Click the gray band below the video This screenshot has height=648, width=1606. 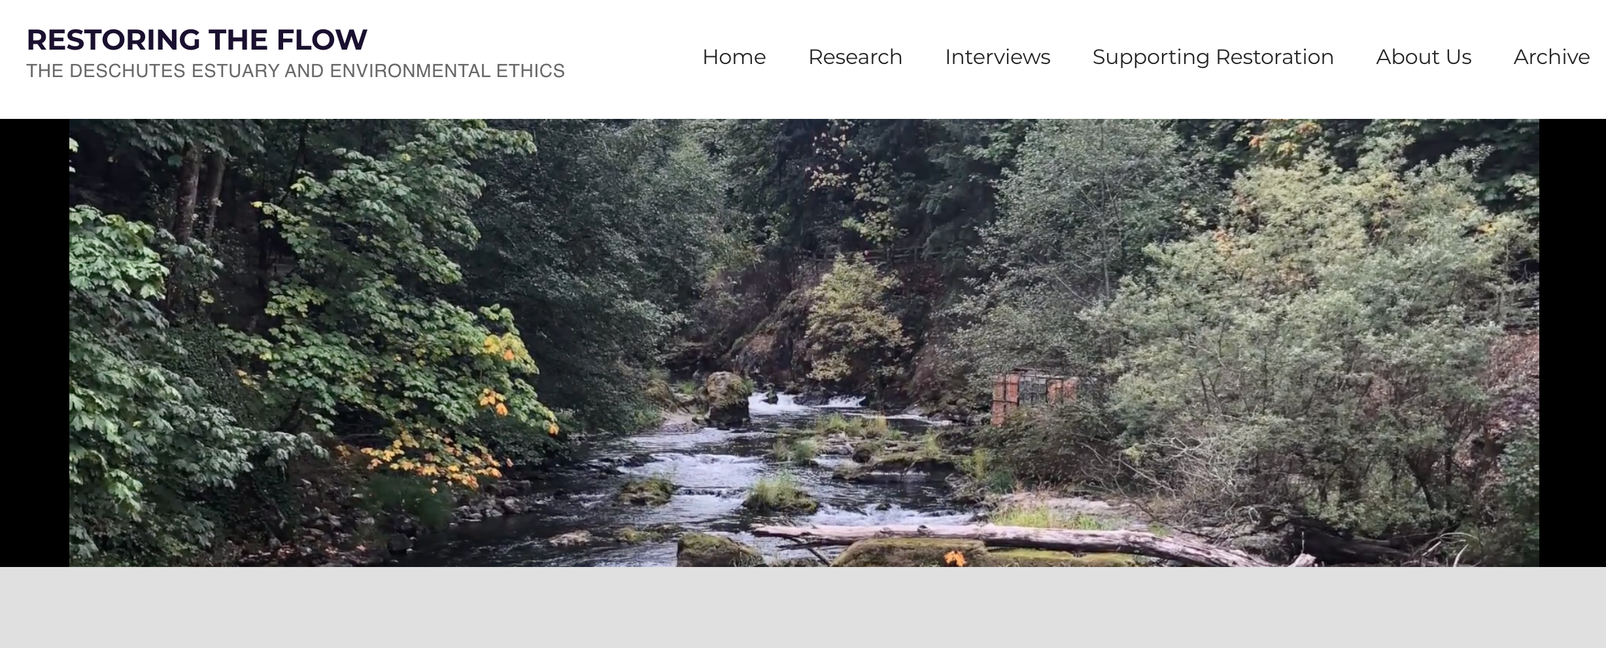[x=803, y=607]
